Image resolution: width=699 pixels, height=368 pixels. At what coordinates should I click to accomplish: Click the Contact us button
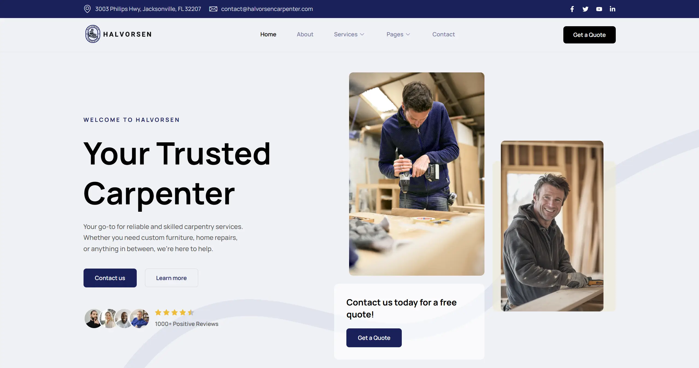coord(109,278)
